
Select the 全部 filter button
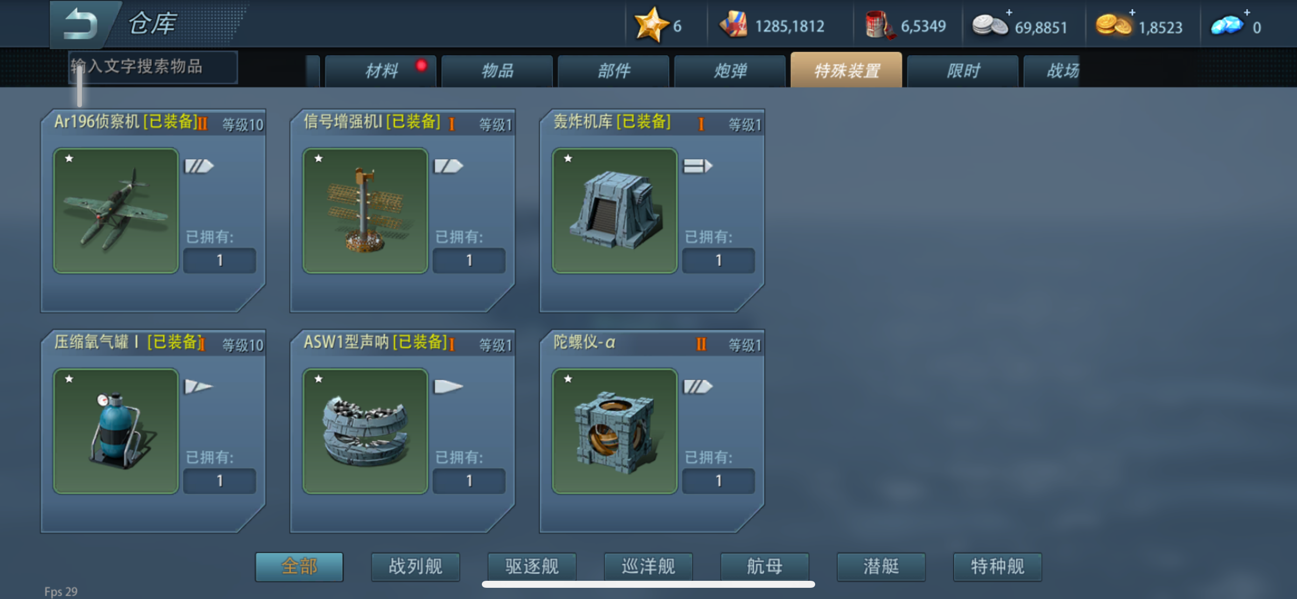click(x=299, y=567)
